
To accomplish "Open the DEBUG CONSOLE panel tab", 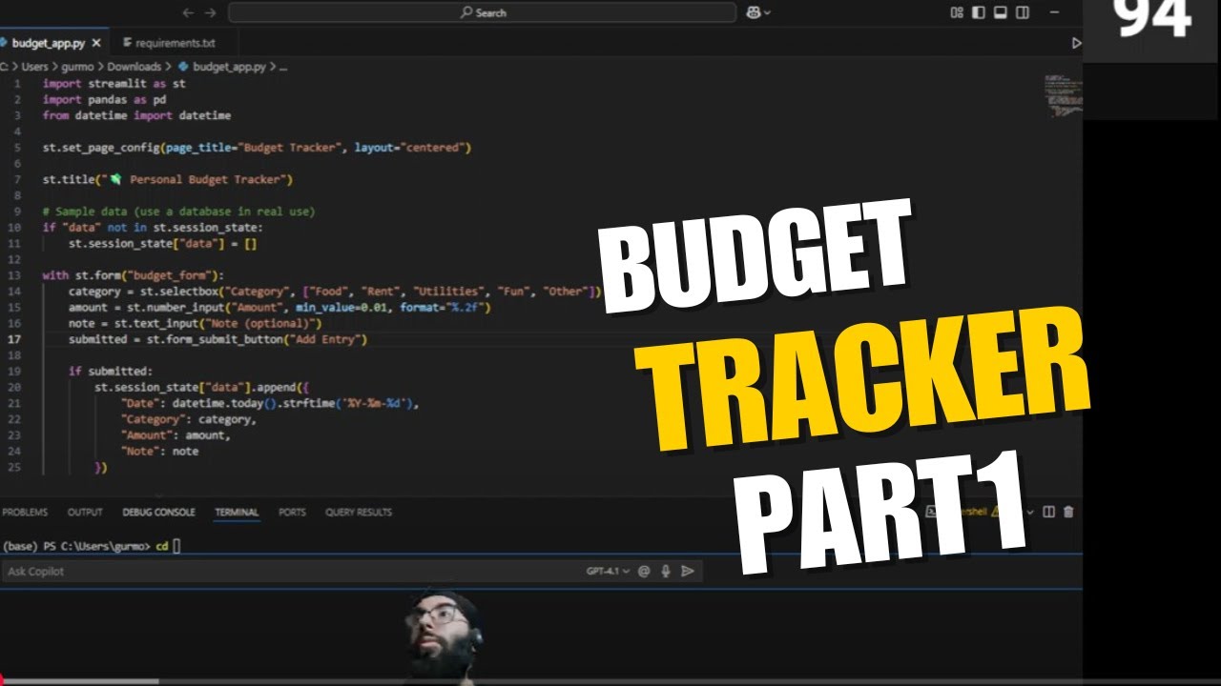I will click(158, 512).
